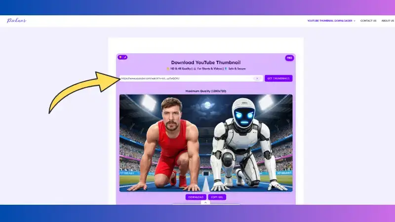Click the Download button
The image size is (395, 222).
tap(195, 197)
